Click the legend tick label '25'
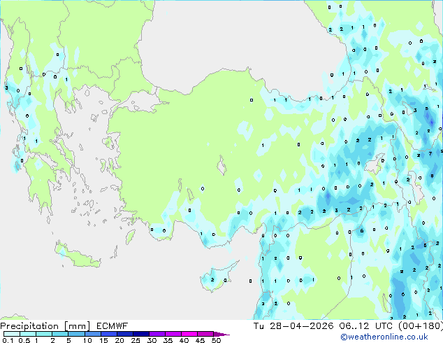Viewport: 443px width, 343px height. click(136, 340)
